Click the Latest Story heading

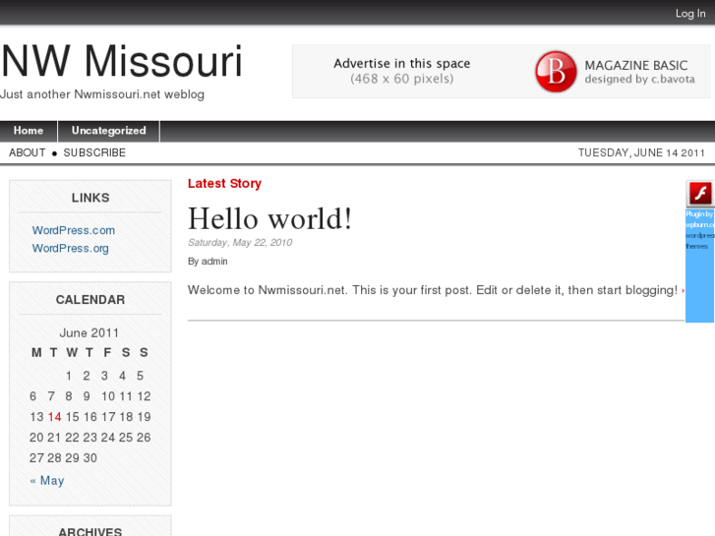coord(224,183)
